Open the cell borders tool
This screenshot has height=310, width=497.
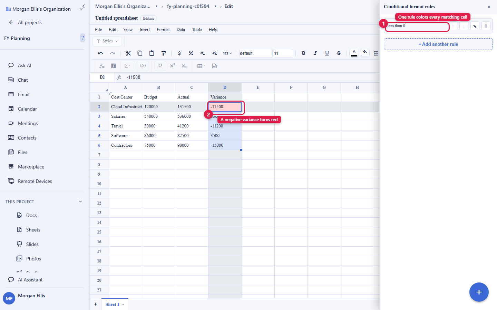point(376,53)
